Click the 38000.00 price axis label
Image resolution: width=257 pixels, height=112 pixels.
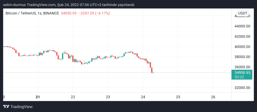point(242,57)
